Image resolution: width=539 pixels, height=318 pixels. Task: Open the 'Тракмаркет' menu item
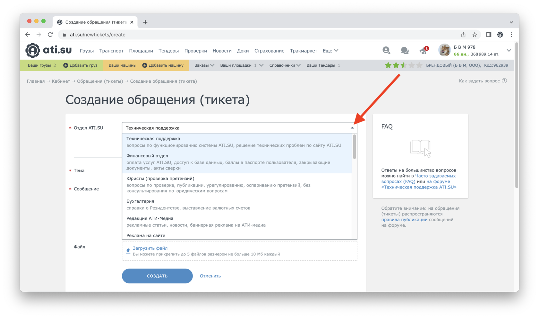304,51
